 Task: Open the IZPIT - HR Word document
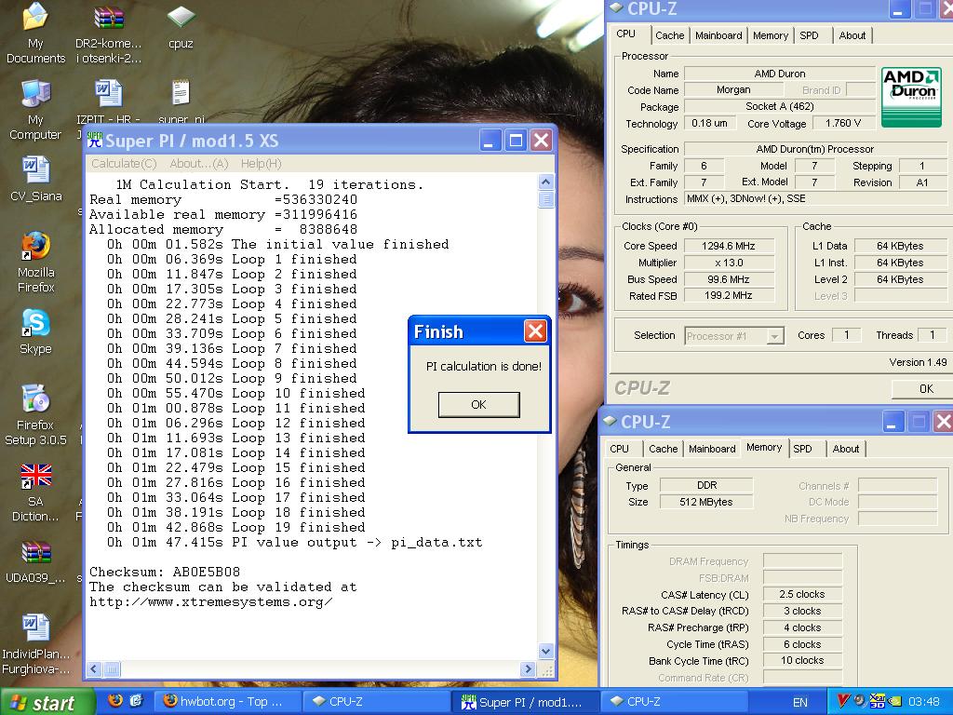pos(108,102)
